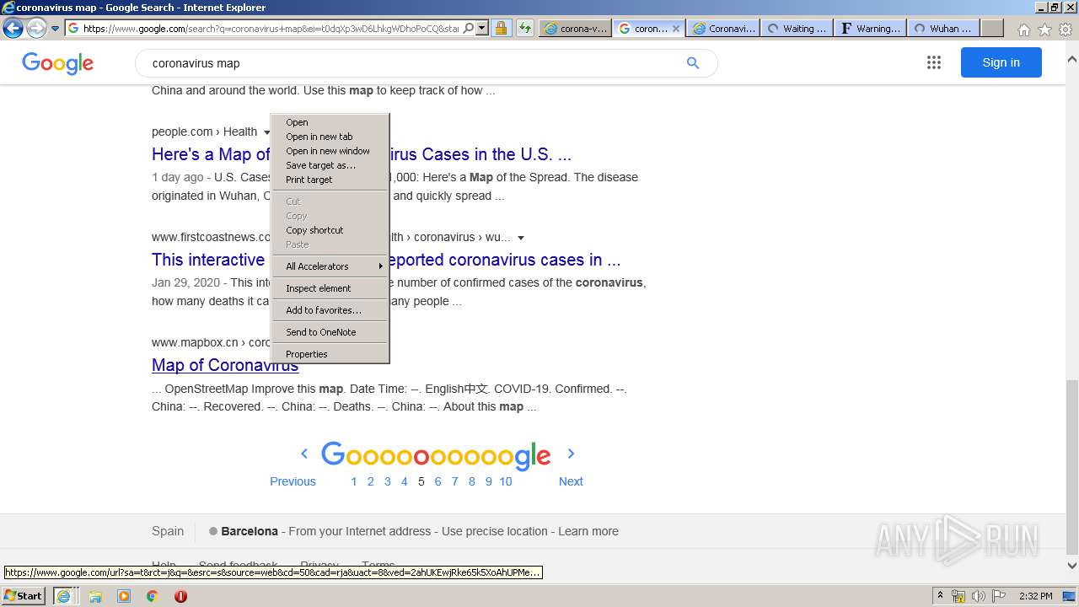1079x607 pixels.
Task: Go to Next results page
Action: coord(571,481)
